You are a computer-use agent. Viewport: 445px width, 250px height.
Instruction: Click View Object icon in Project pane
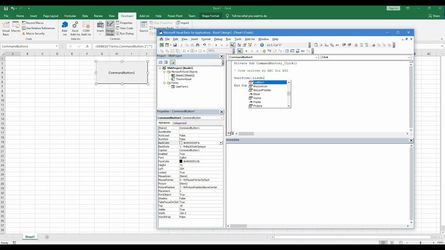166,62
